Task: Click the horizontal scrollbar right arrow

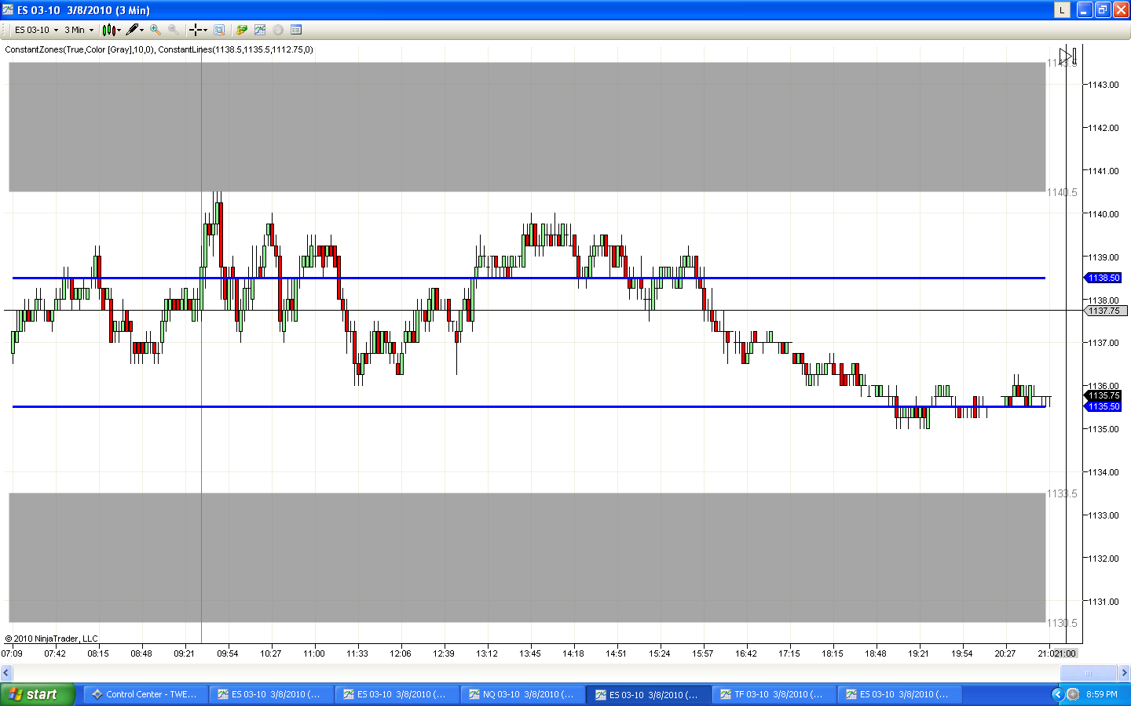Action: tap(1124, 672)
